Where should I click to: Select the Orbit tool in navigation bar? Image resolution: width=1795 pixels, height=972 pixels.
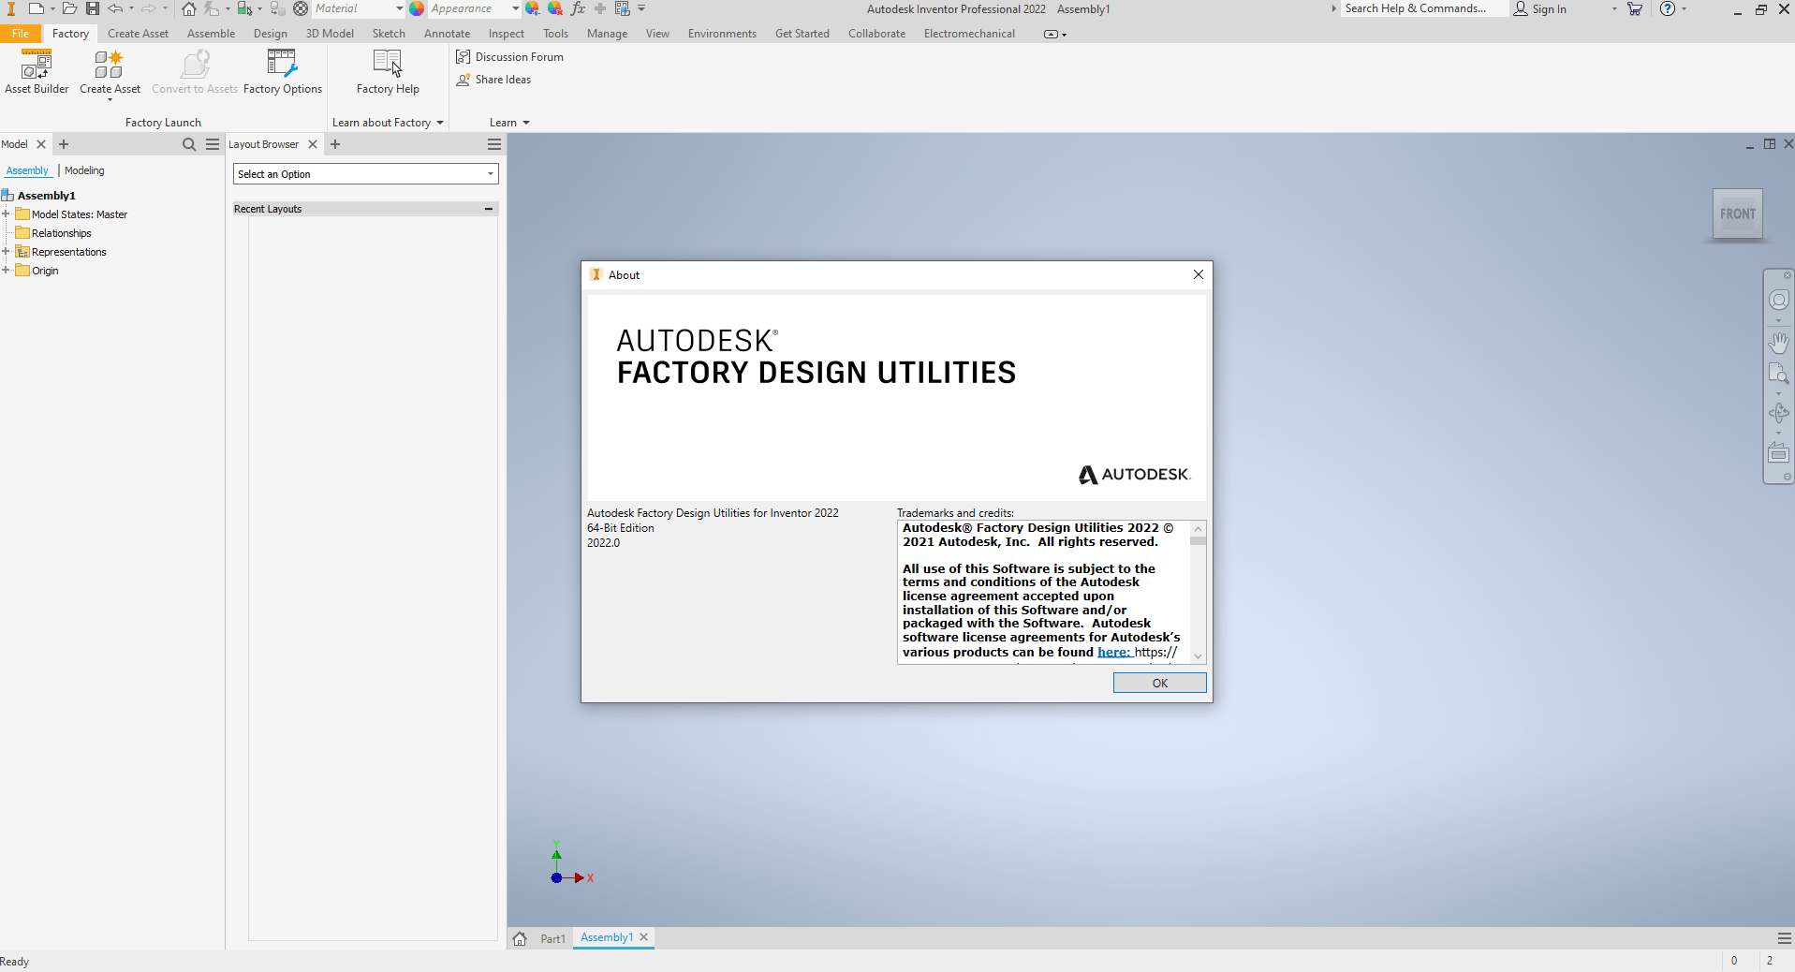coord(1778,413)
